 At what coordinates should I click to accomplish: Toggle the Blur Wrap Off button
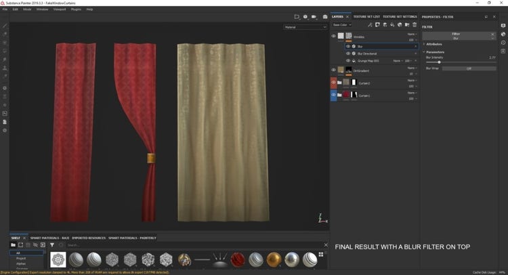pos(469,68)
